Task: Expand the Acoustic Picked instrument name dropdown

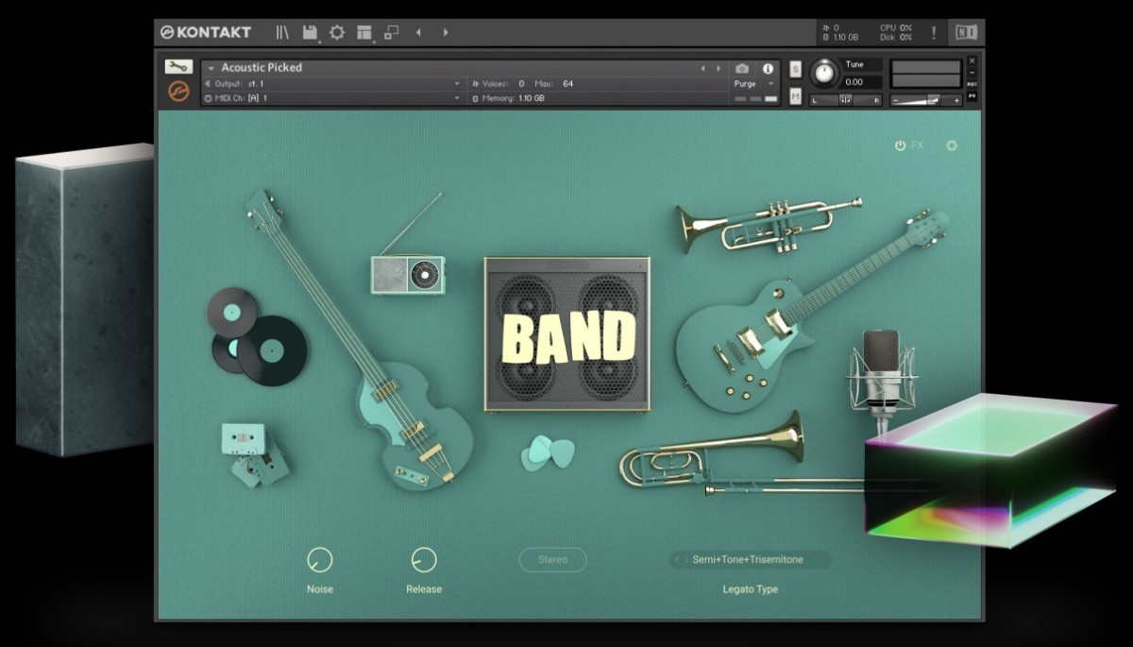Action: pyautogui.click(x=211, y=68)
